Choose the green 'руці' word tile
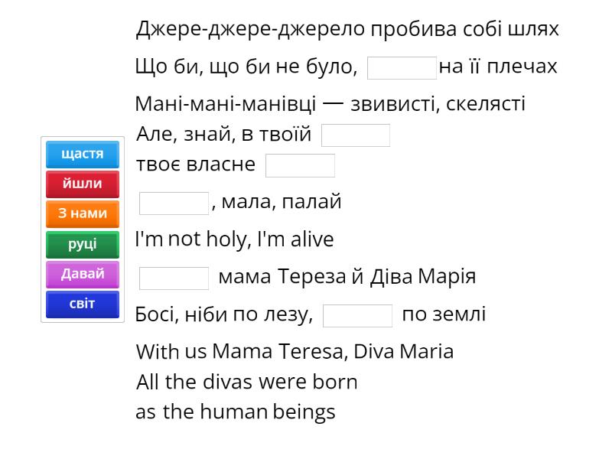Screen dimensions: 612x459 [x=83, y=244]
